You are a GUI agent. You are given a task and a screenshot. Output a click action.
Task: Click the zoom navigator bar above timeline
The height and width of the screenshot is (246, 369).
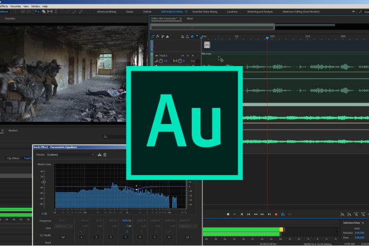tap(212, 27)
